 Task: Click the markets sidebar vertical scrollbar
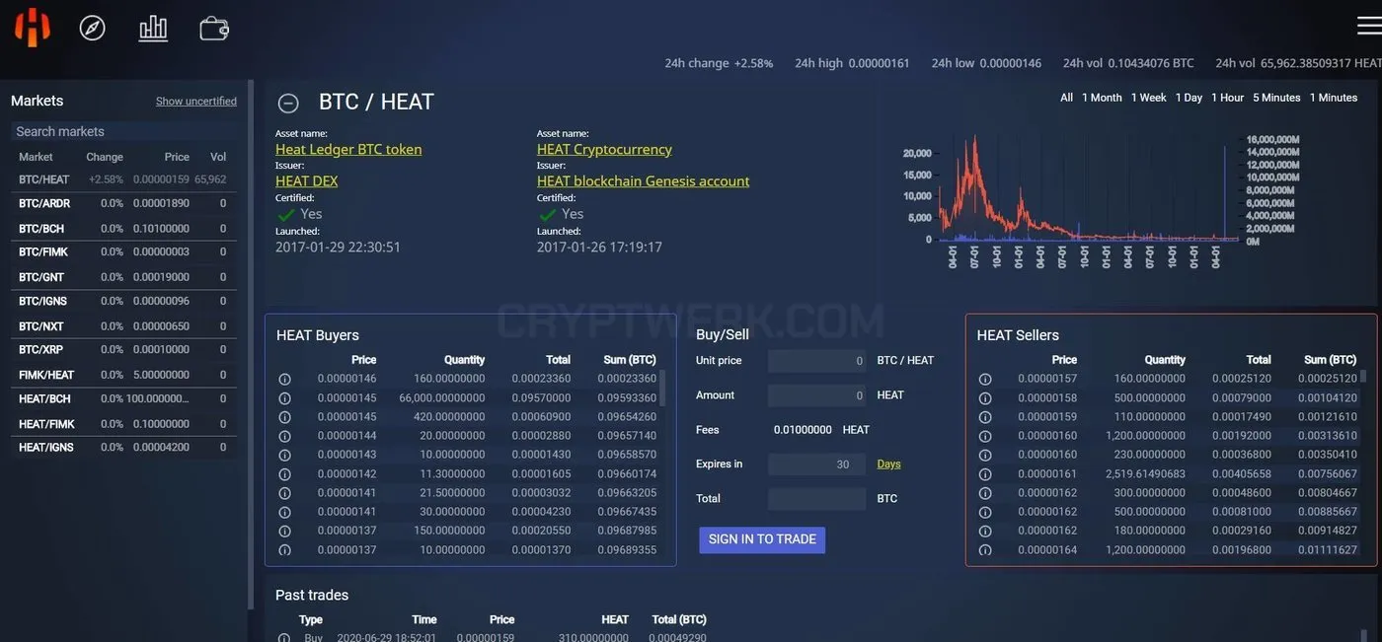click(x=250, y=345)
